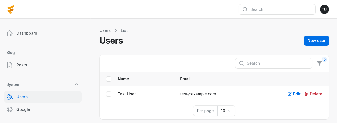Click the New user button
This screenshot has width=337, height=123.
pos(316,41)
